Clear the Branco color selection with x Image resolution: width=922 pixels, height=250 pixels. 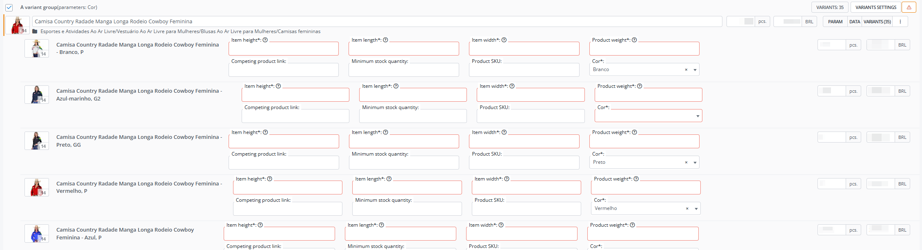click(686, 70)
